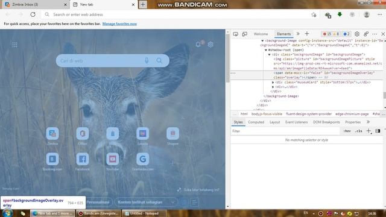The image size is (386, 217).
Task: Add this page to favorites
Action: point(314,14)
